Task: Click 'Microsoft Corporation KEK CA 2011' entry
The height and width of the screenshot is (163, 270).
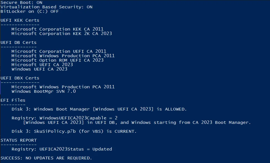Action: [57, 29]
